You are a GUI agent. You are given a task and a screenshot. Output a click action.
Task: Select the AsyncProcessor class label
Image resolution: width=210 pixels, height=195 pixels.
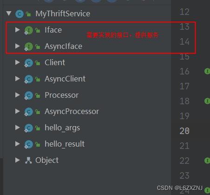tap(72, 111)
